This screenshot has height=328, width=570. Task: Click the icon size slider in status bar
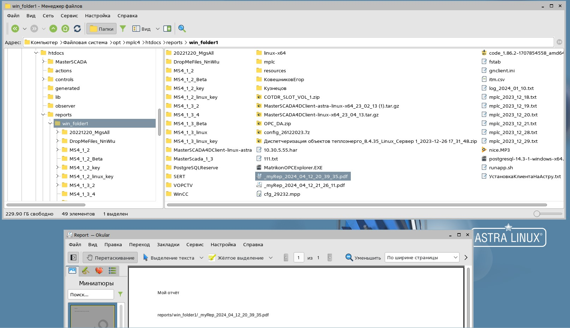537,214
